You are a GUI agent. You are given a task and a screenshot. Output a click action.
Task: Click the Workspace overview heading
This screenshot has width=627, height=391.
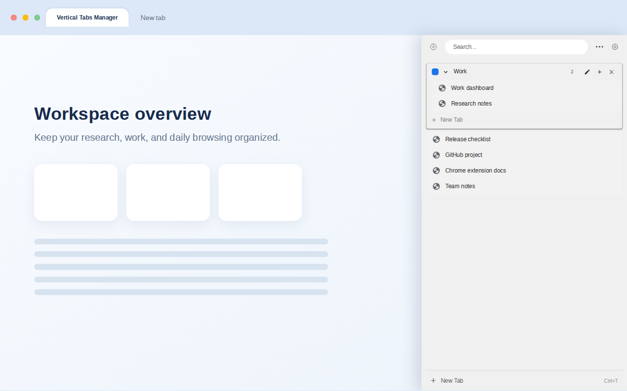click(123, 113)
